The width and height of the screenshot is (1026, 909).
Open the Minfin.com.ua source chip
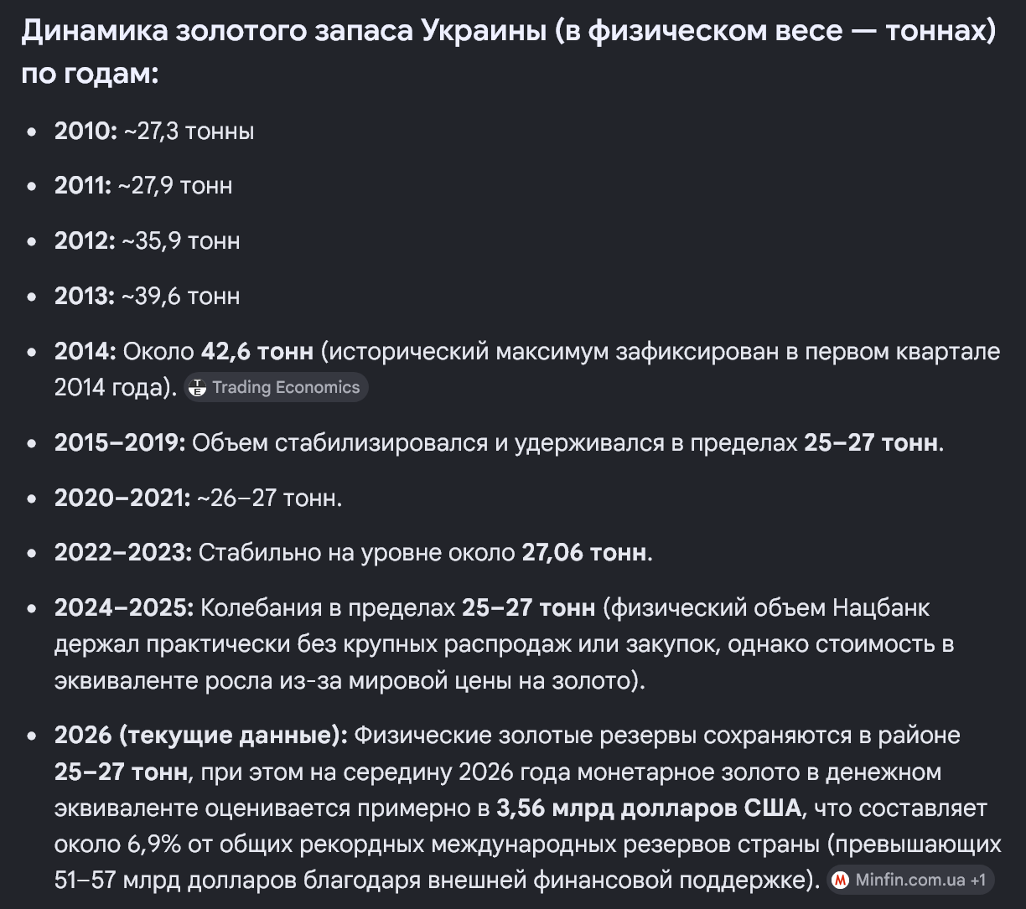click(911, 881)
